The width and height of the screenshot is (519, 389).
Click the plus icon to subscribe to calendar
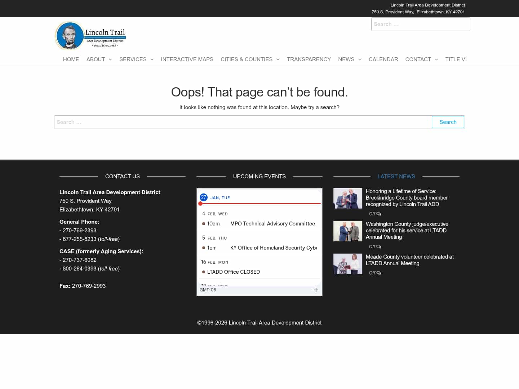pyautogui.click(x=316, y=290)
